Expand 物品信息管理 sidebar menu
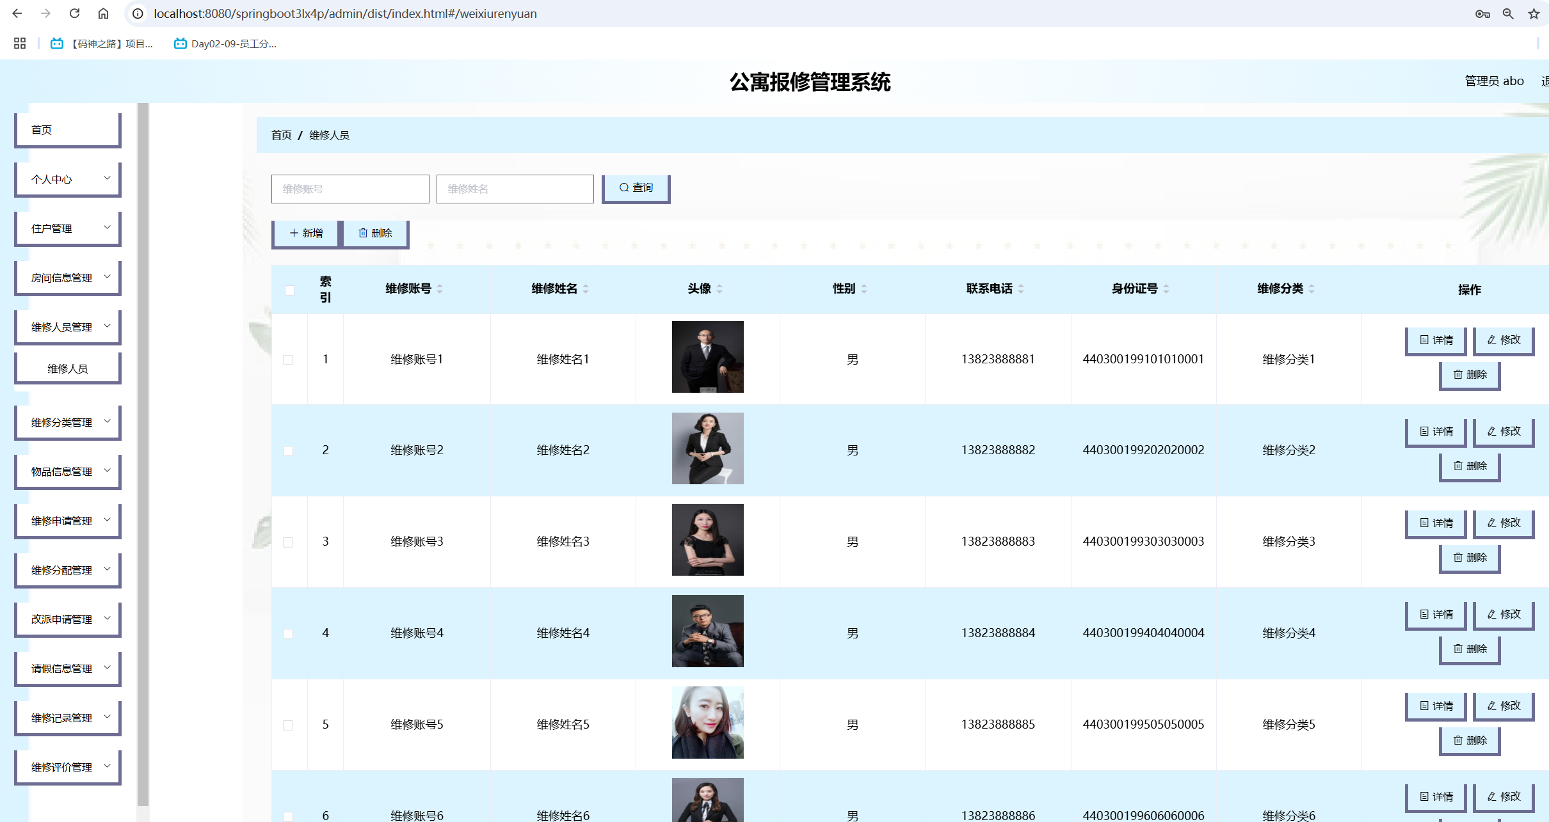 [68, 471]
